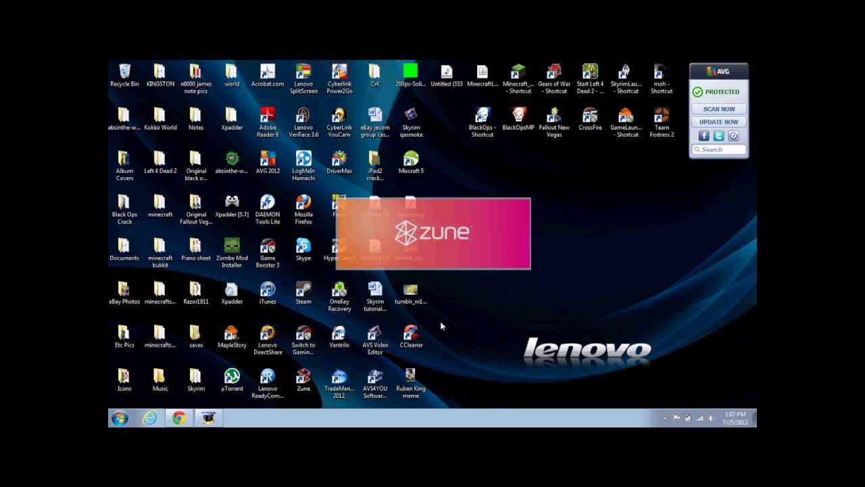This screenshot has width=865, height=487.
Task: Open the Windows Start menu
Action: (x=120, y=419)
